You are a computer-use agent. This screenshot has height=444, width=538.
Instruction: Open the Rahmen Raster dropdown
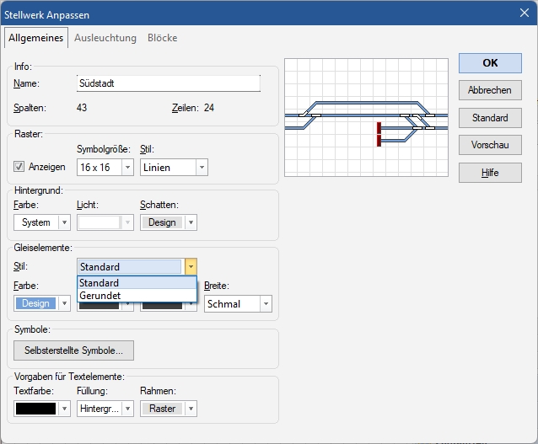pyautogui.click(x=168, y=409)
